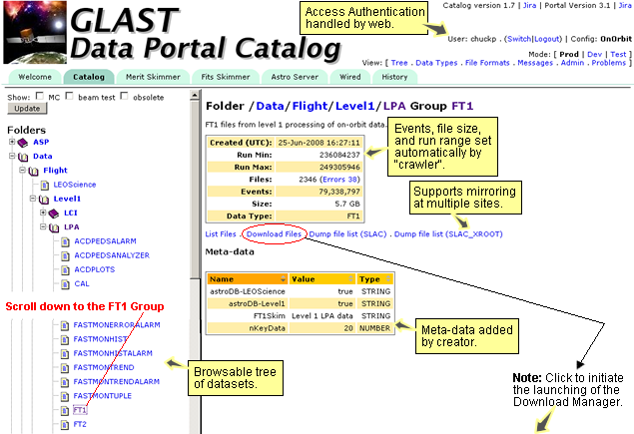
Task: Click the FASTMONHISTALARM document icon
Action: (x=65, y=353)
